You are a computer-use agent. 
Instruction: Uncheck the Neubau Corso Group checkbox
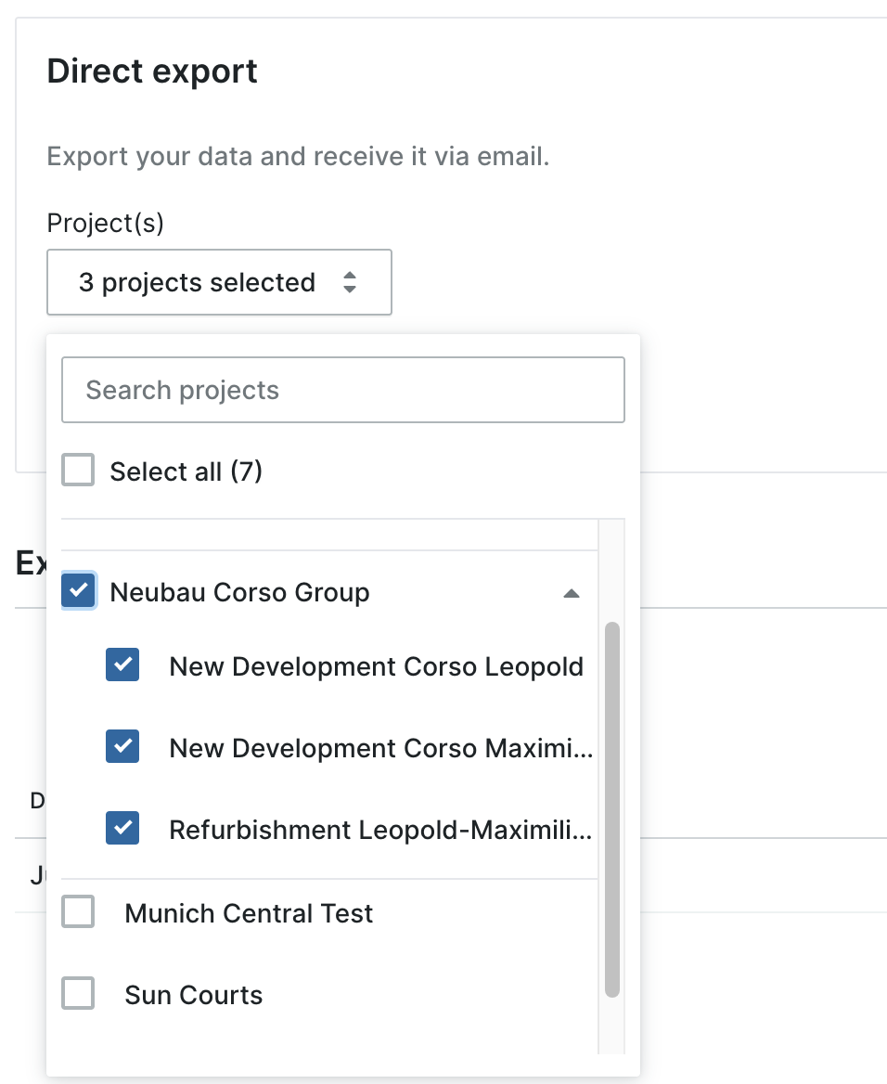pyautogui.click(x=78, y=591)
